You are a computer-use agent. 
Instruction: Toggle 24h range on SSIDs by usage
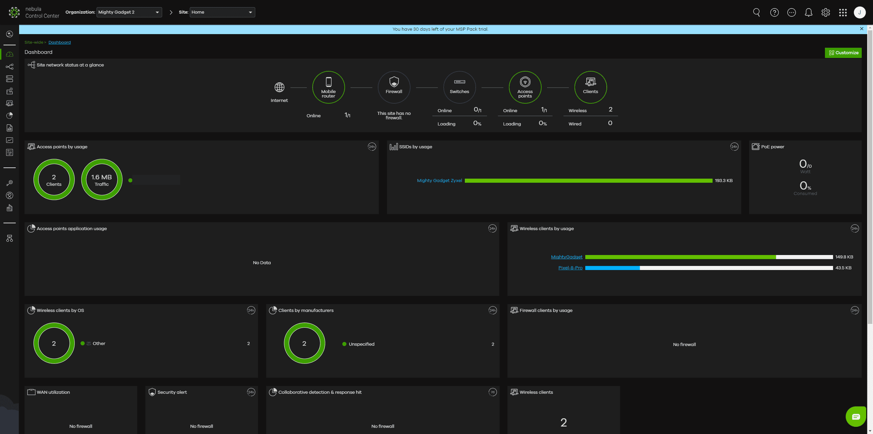click(734, 147)
